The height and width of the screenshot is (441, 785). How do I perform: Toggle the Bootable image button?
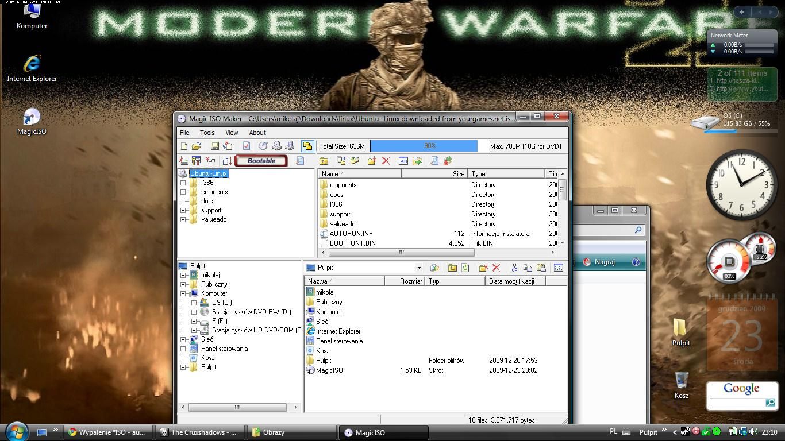pos(261,161)
